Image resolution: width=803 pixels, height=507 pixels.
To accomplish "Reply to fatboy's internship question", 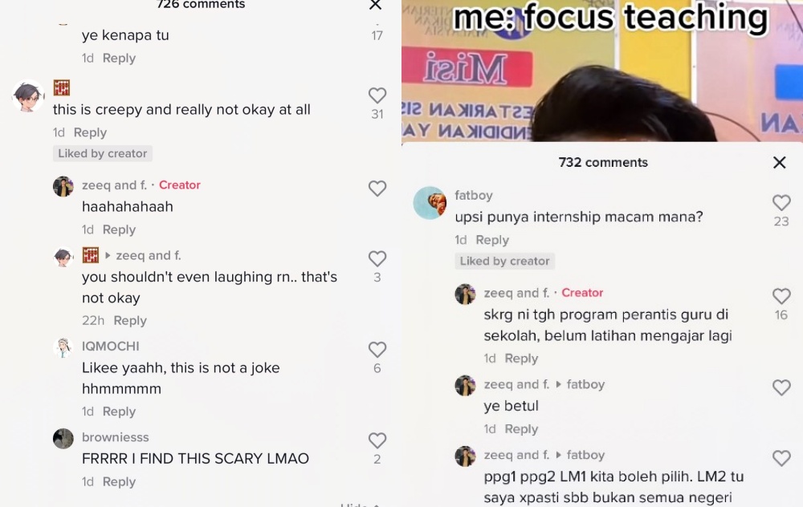I will point(492,240).
